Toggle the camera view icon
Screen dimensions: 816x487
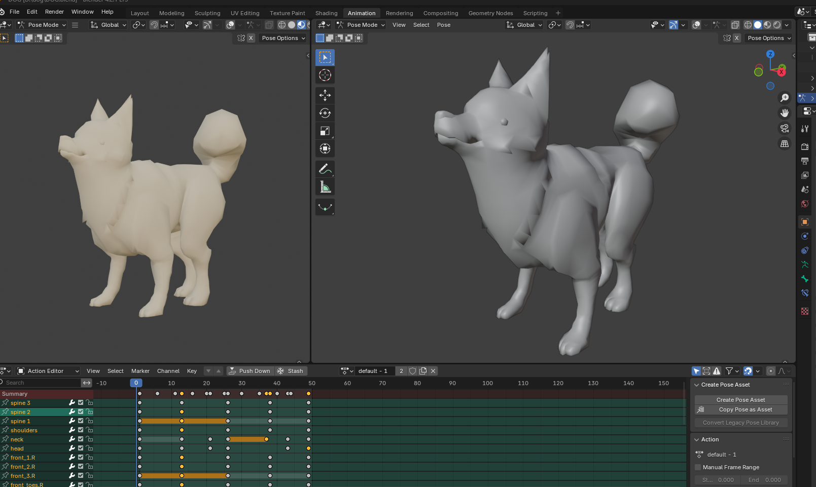(785, 128)
